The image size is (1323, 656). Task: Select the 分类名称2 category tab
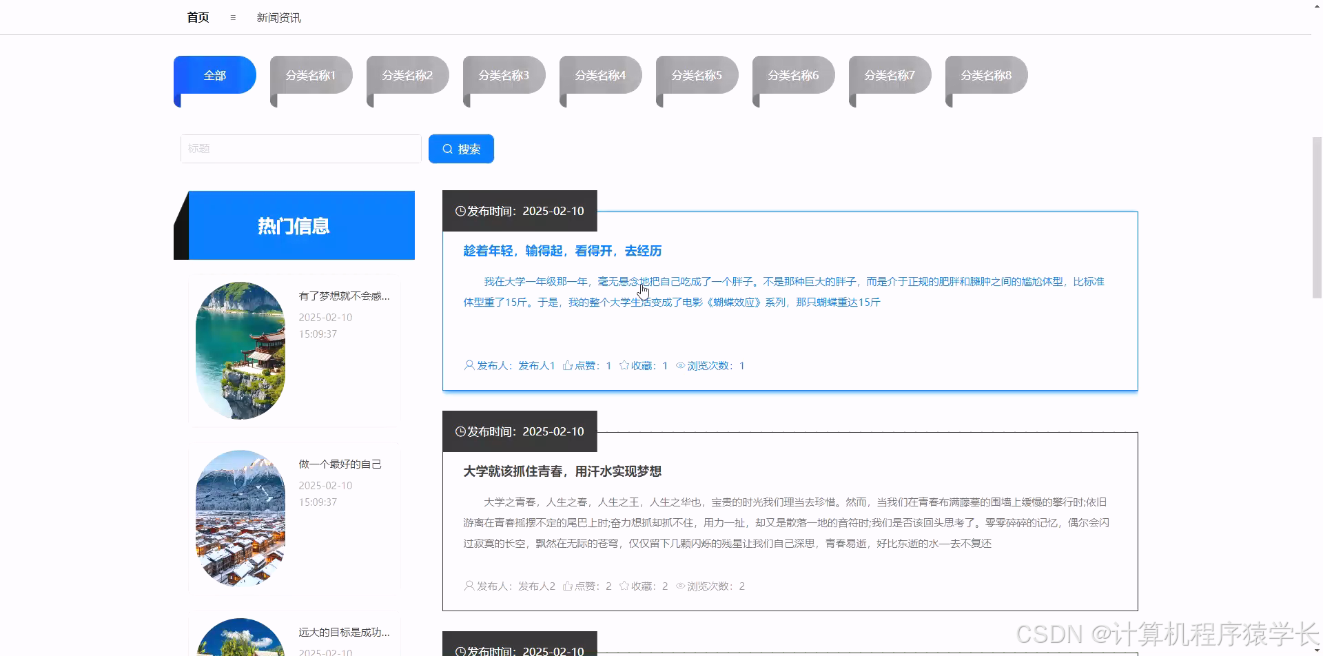coord(408,75)
